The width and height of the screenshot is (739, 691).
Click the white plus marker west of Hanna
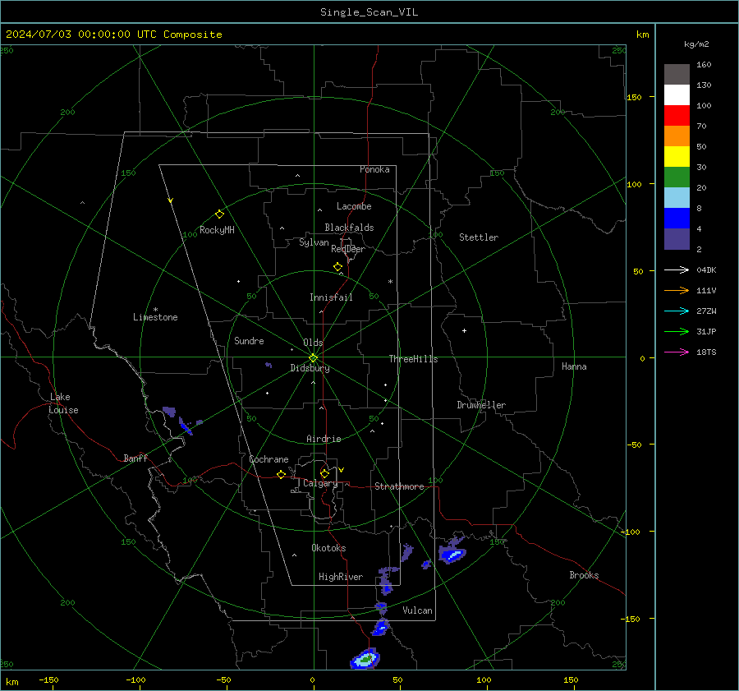(x=464, y=330)
